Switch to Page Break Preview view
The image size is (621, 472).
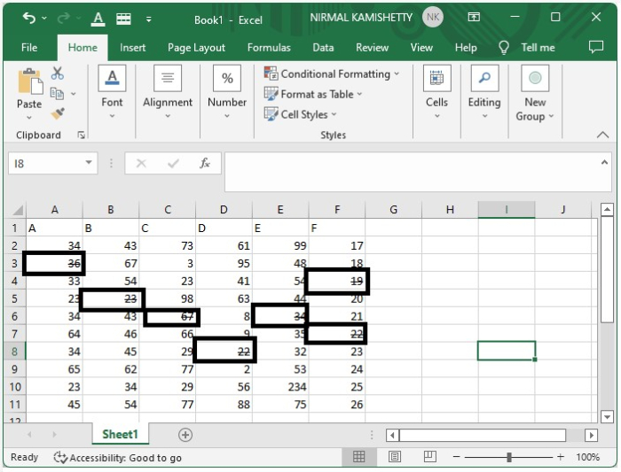tap(430, 457)
